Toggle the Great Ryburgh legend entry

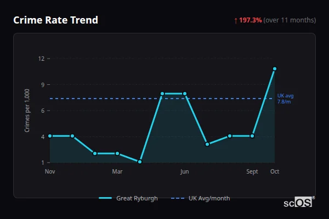click(128, 198)
